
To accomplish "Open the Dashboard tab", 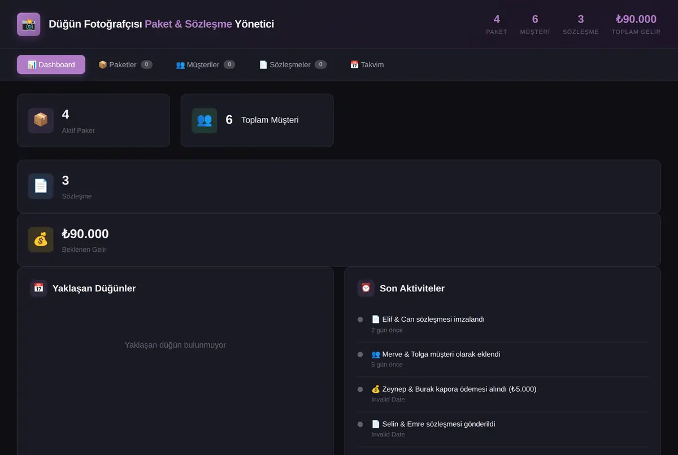I will click(x=51, y=64).
